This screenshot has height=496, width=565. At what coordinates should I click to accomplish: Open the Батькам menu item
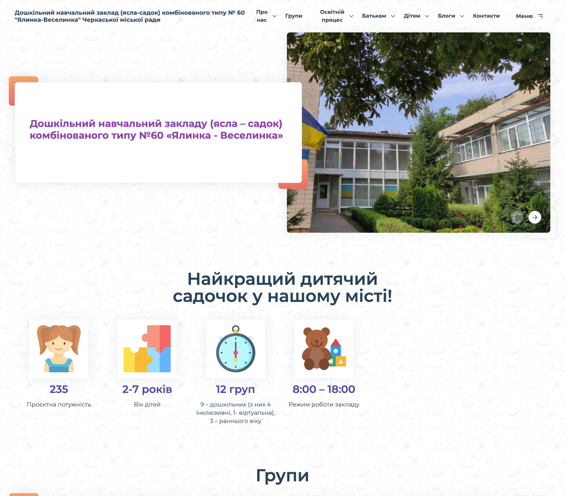point(374,16)
